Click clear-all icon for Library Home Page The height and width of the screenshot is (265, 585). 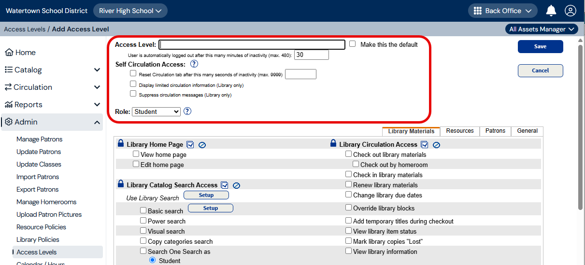click(x=202, y=144)
